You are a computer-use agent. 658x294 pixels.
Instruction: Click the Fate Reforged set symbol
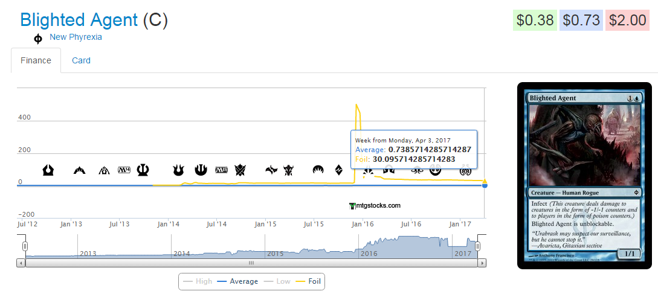pyautogui.click(x=271, y=170)
